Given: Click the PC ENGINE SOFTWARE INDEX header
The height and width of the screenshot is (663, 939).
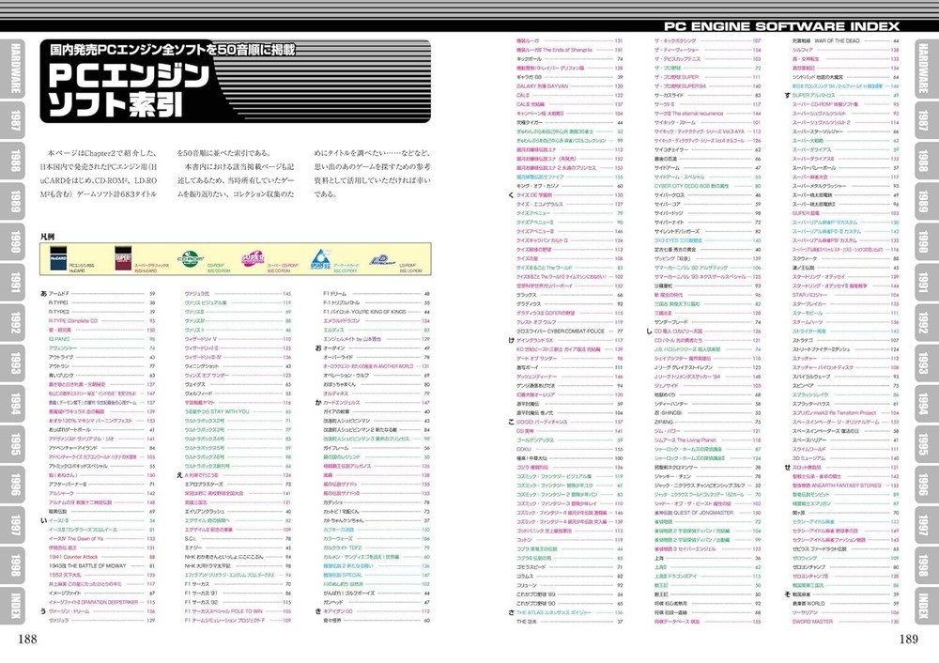Looking at the screenshot, I should point(781,26).
